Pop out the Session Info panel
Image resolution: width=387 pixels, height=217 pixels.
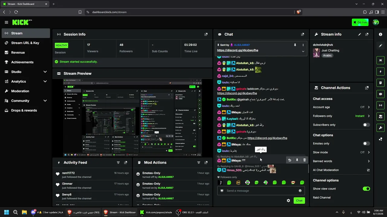[x=206, y=34]
